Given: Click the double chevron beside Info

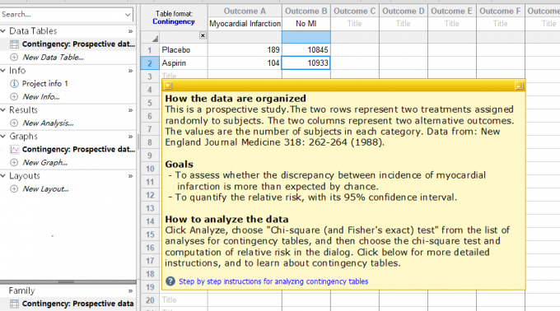Looking at the screenshot, I should point(130,71).
